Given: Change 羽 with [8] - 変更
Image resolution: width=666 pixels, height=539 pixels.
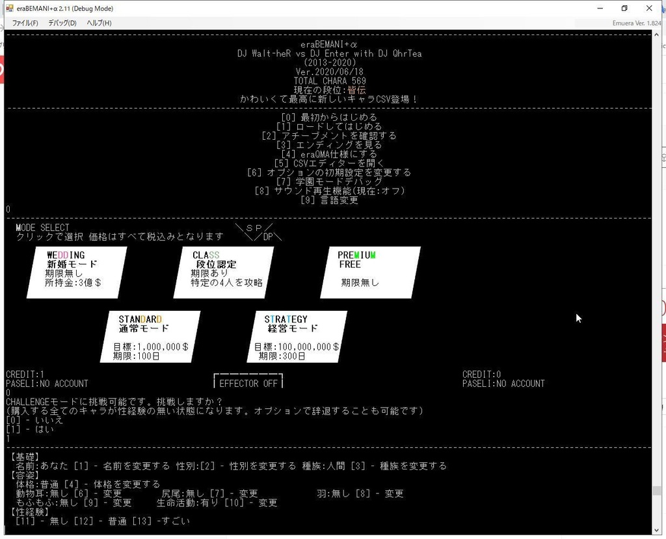Looking at the screenshot, I should [379, 494].
